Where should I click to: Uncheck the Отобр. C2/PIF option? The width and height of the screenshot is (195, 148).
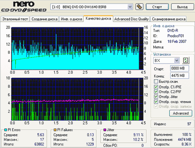(x=156, y=92)
